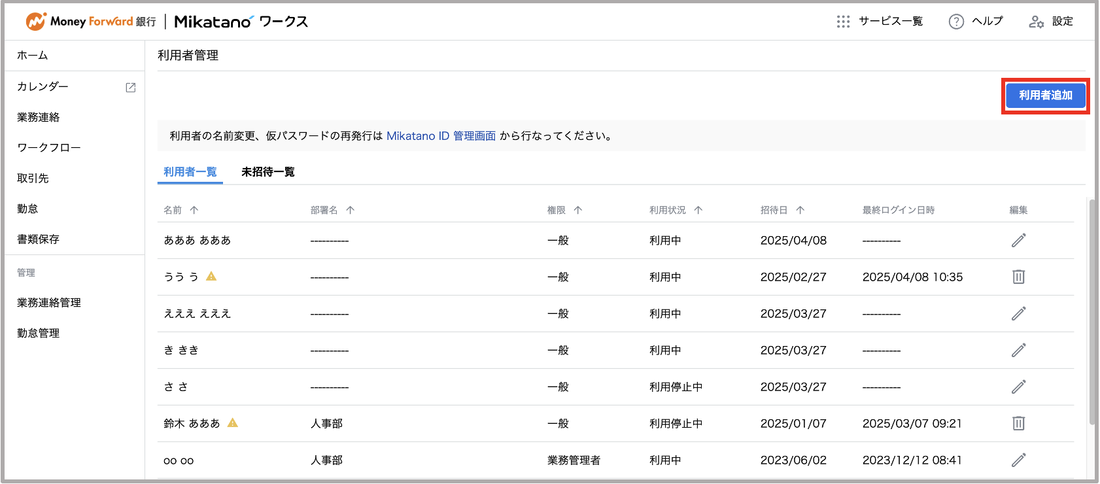
Task: Select name cell あああ あああ
Action: point(197,240)
